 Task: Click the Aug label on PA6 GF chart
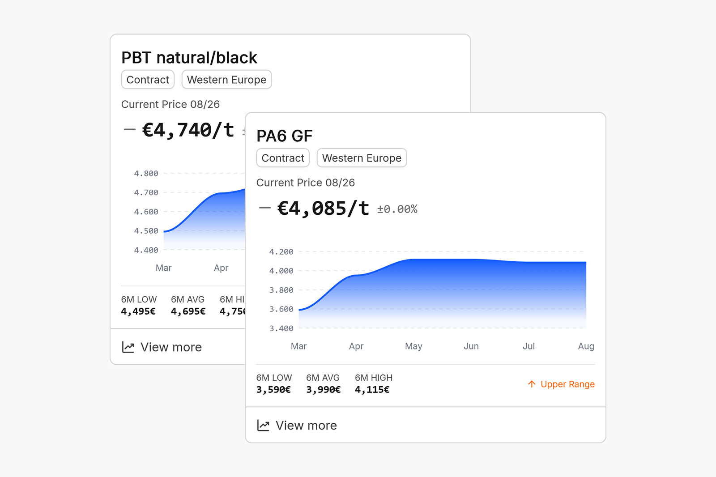[x=586, y=346]
